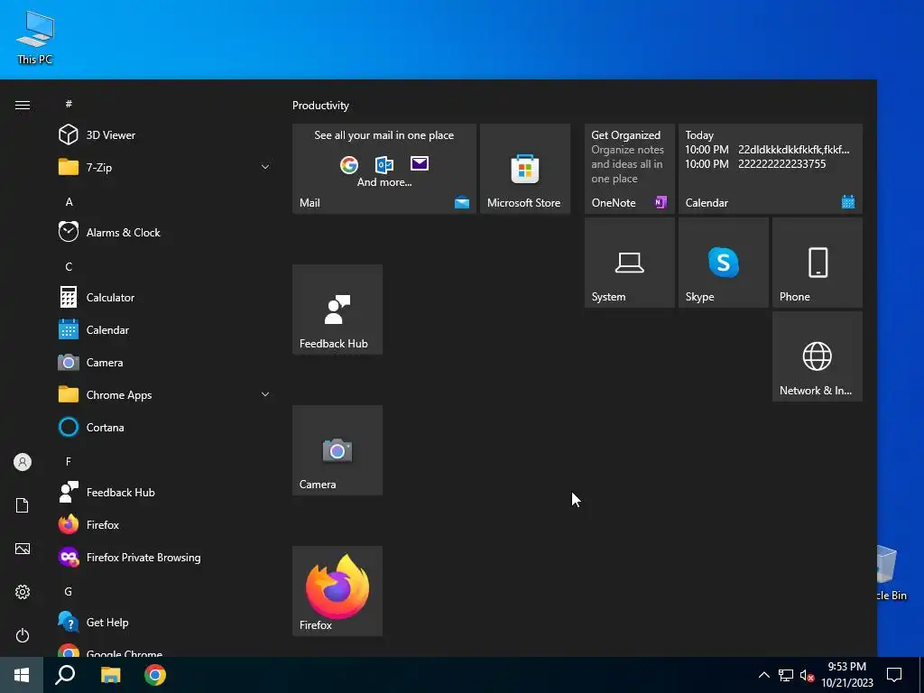The image size is (924, 693).
Task: Open Firefox Private Browsing
Action: click(x=165, y=558)
